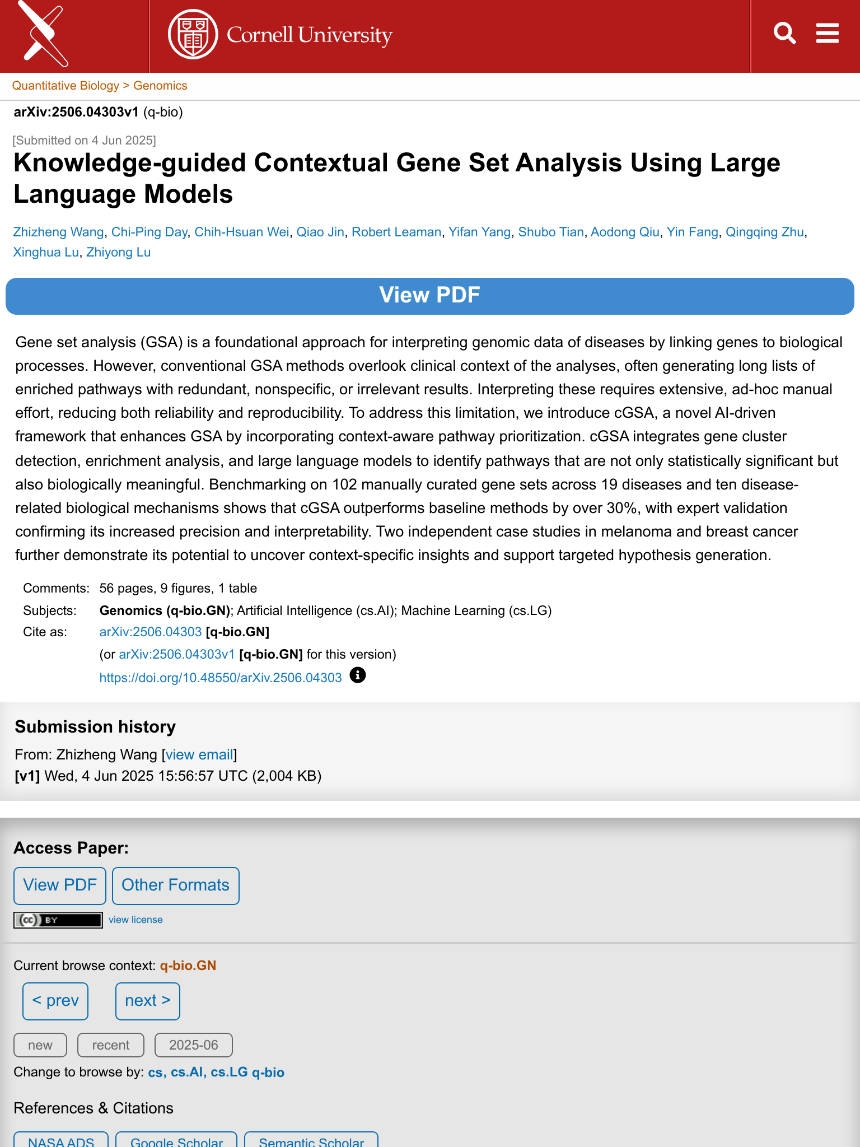This screenshot has width=860, height=1147.
Task: Click the DOI info circle icon
Action: (x=358, y=675)
